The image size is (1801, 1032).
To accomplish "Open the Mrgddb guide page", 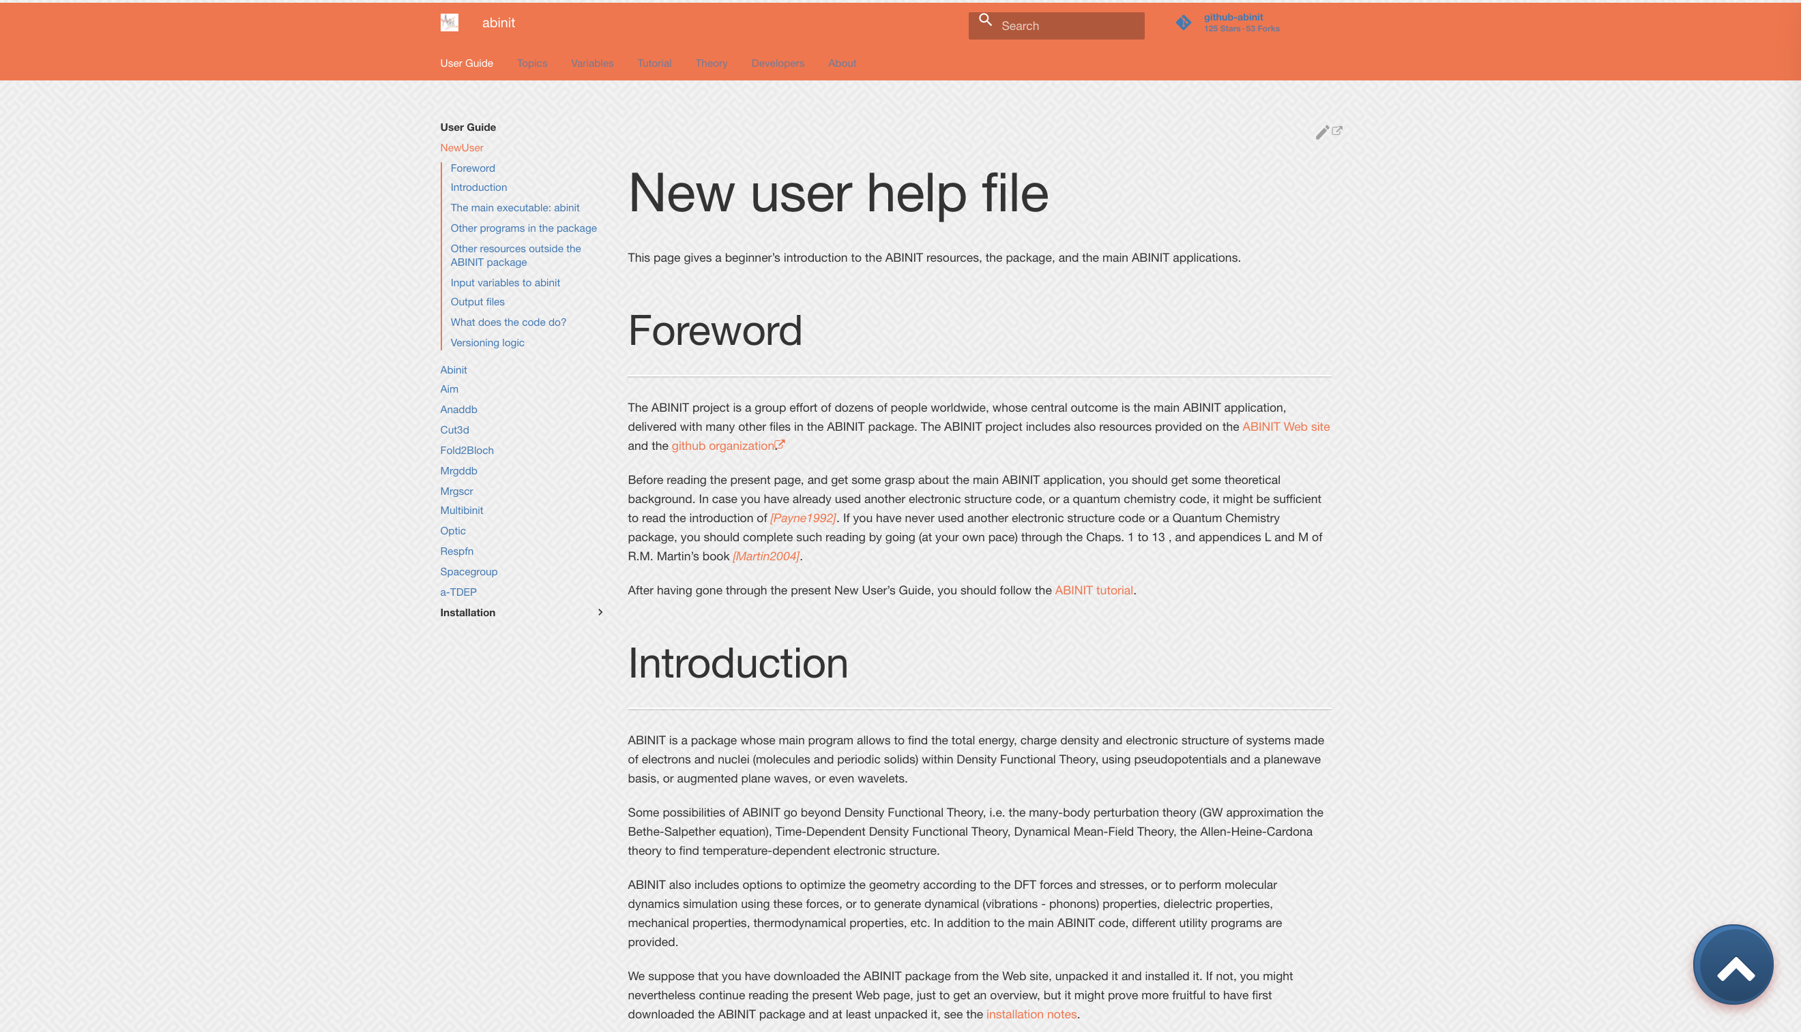I will pyautogui.click(x=458, y=471).
